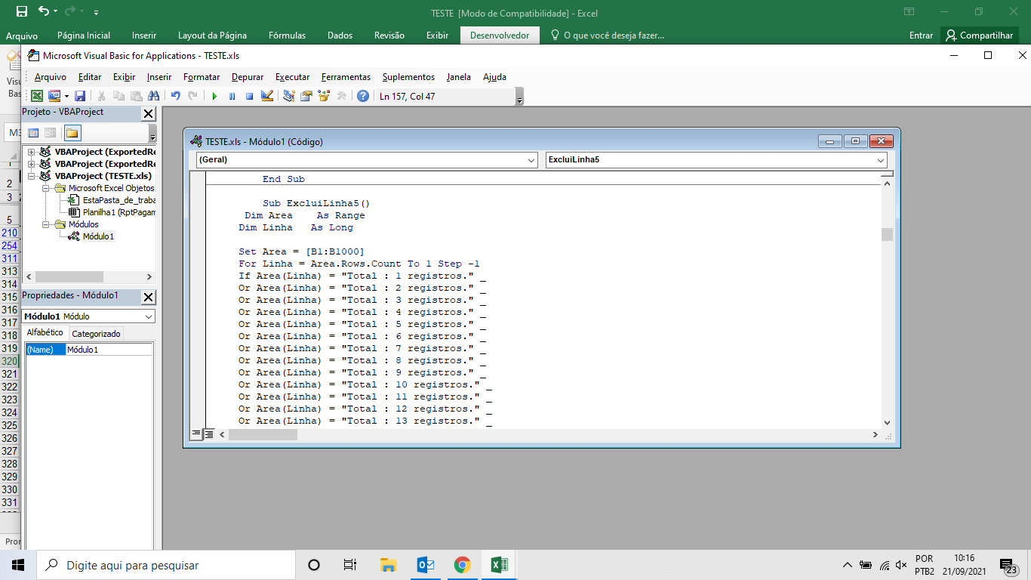The image size is (1031, 580).
Task: Open the Depurar menu
Action: pos(248,77)
